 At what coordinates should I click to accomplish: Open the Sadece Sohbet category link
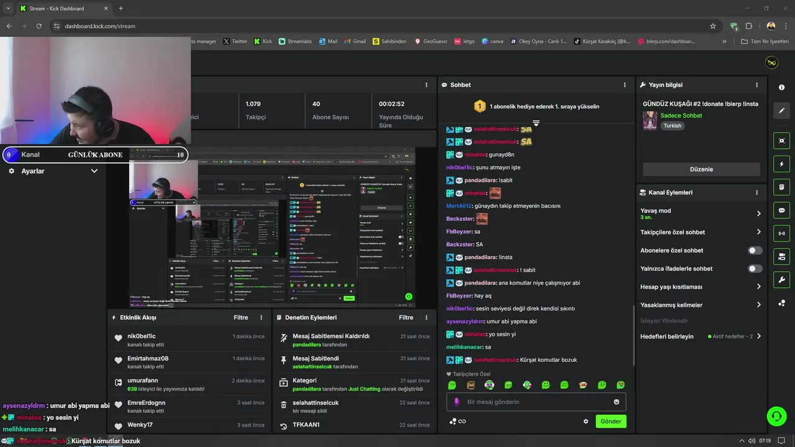(681, 115)
